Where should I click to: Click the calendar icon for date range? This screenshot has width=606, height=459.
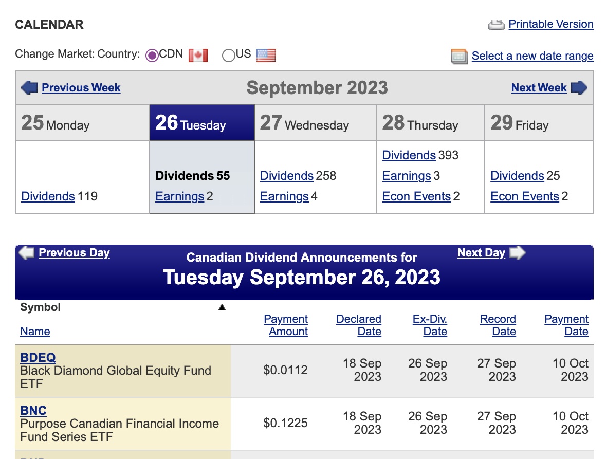pyautogui.click(x=459, y=57)
